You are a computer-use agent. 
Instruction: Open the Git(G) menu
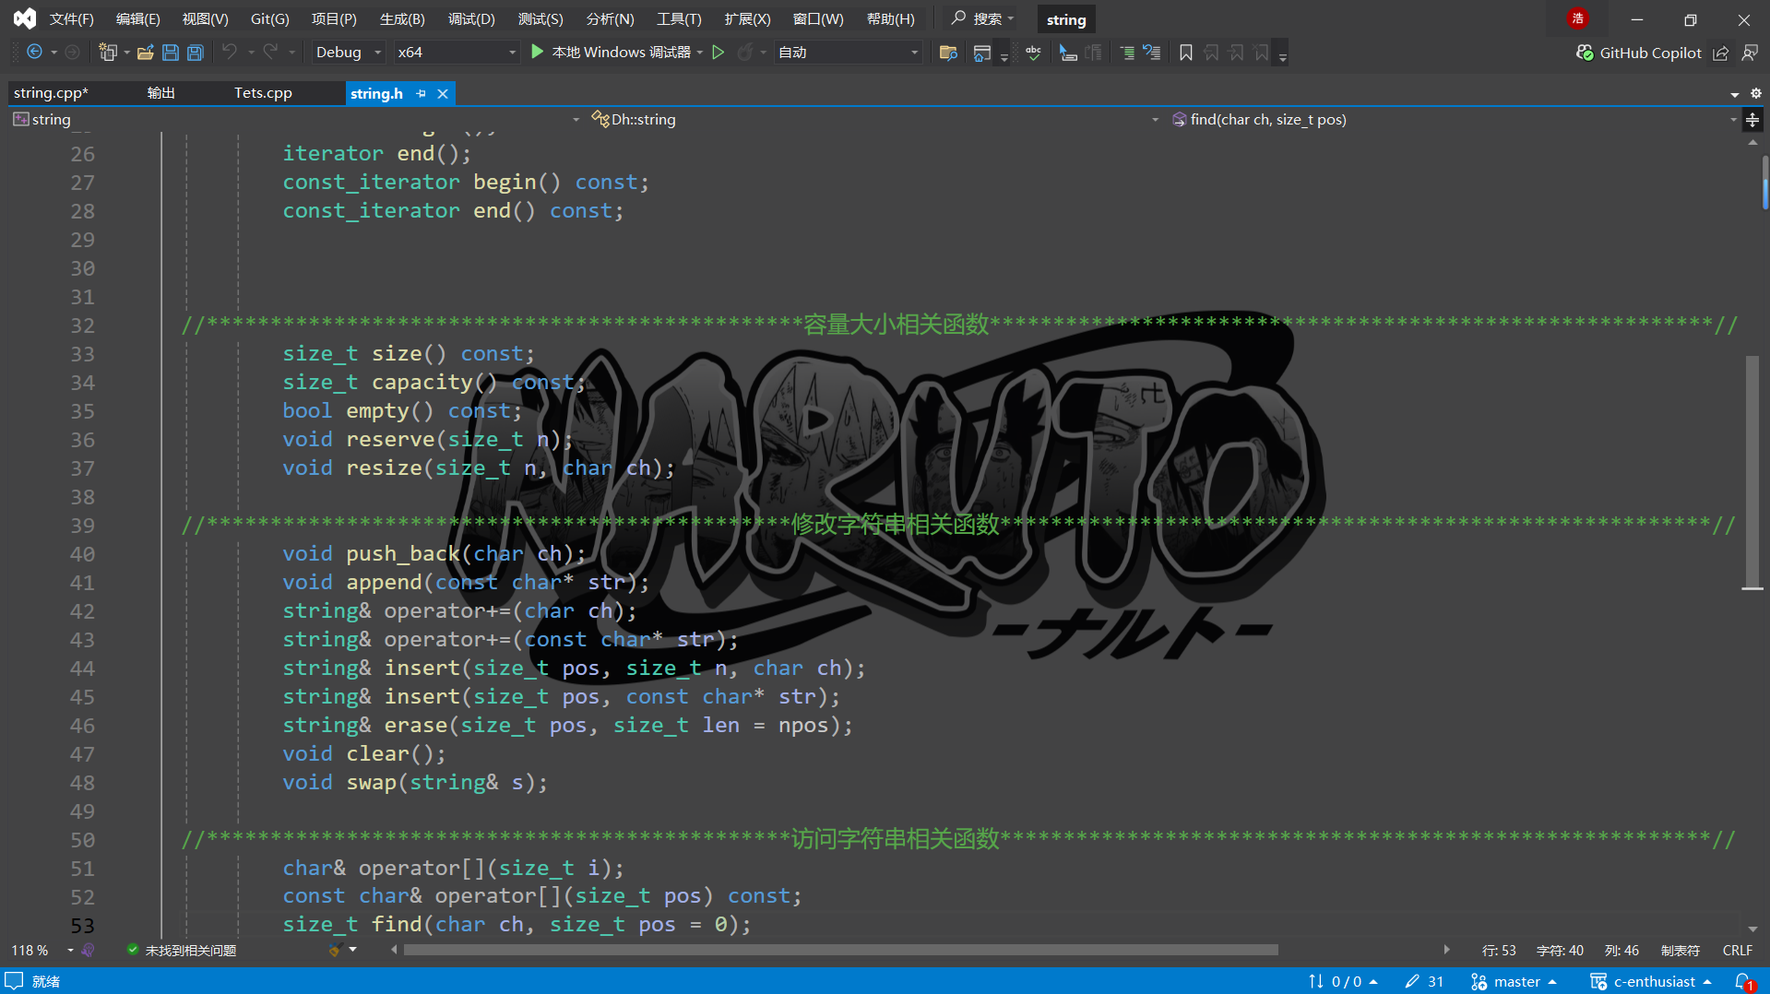pyautogui.click(x=269, y=18)
